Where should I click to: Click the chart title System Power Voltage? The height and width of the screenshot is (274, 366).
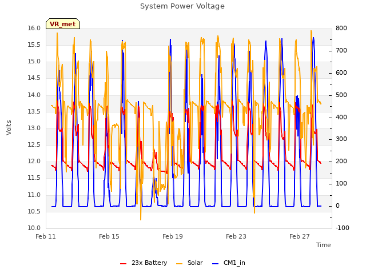[182, 6]
